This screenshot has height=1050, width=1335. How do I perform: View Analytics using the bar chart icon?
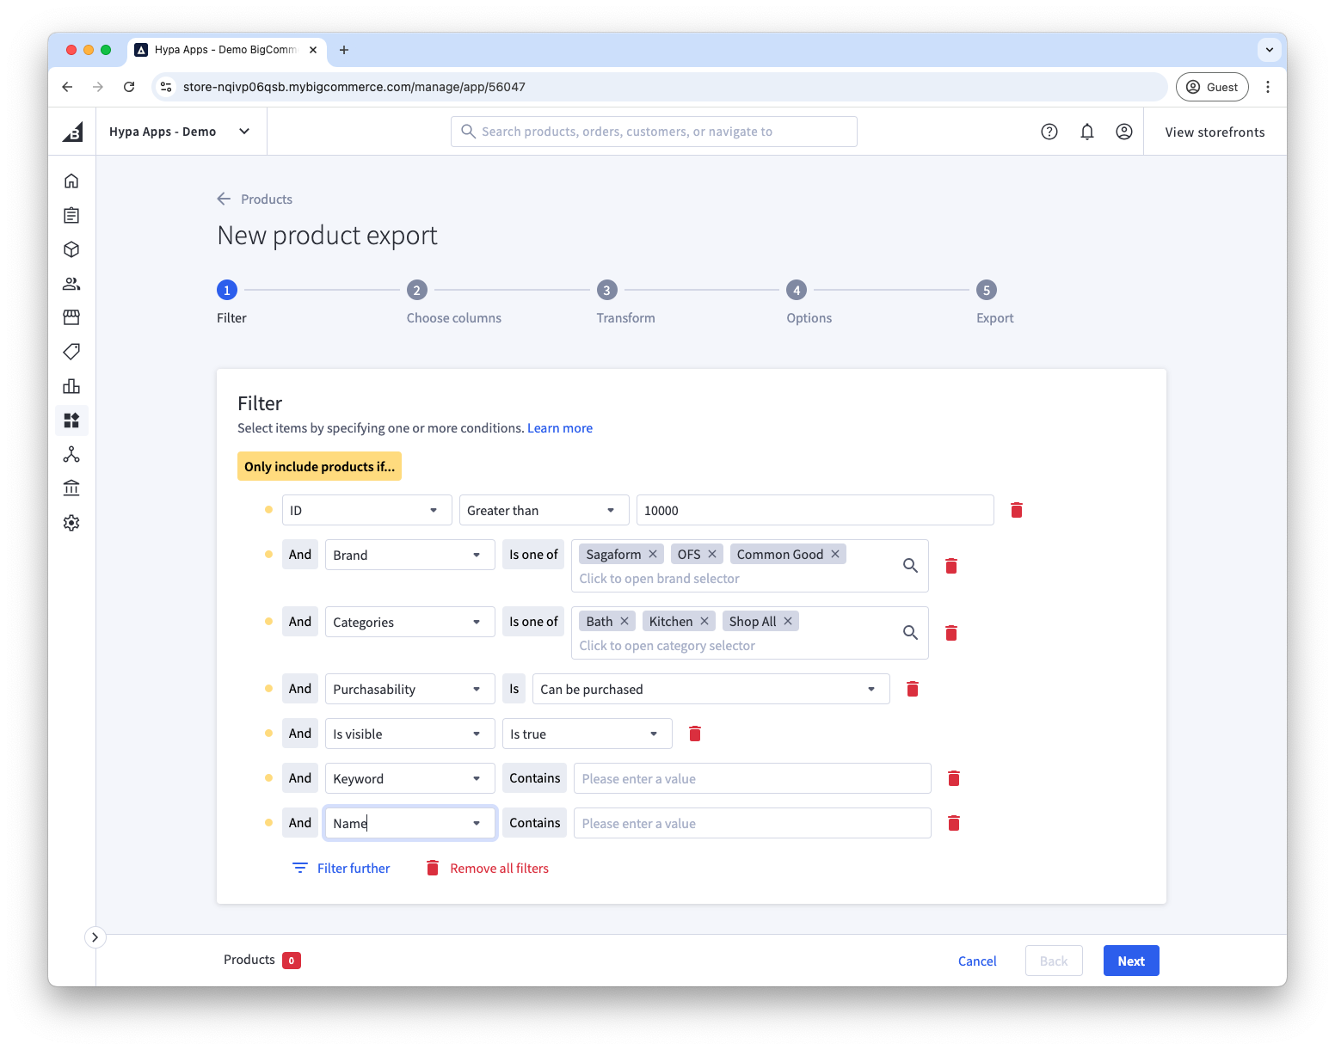click(x=71, y=386)
